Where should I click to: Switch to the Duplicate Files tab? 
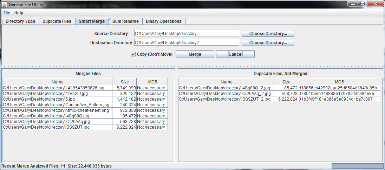(x=57, y=21)
